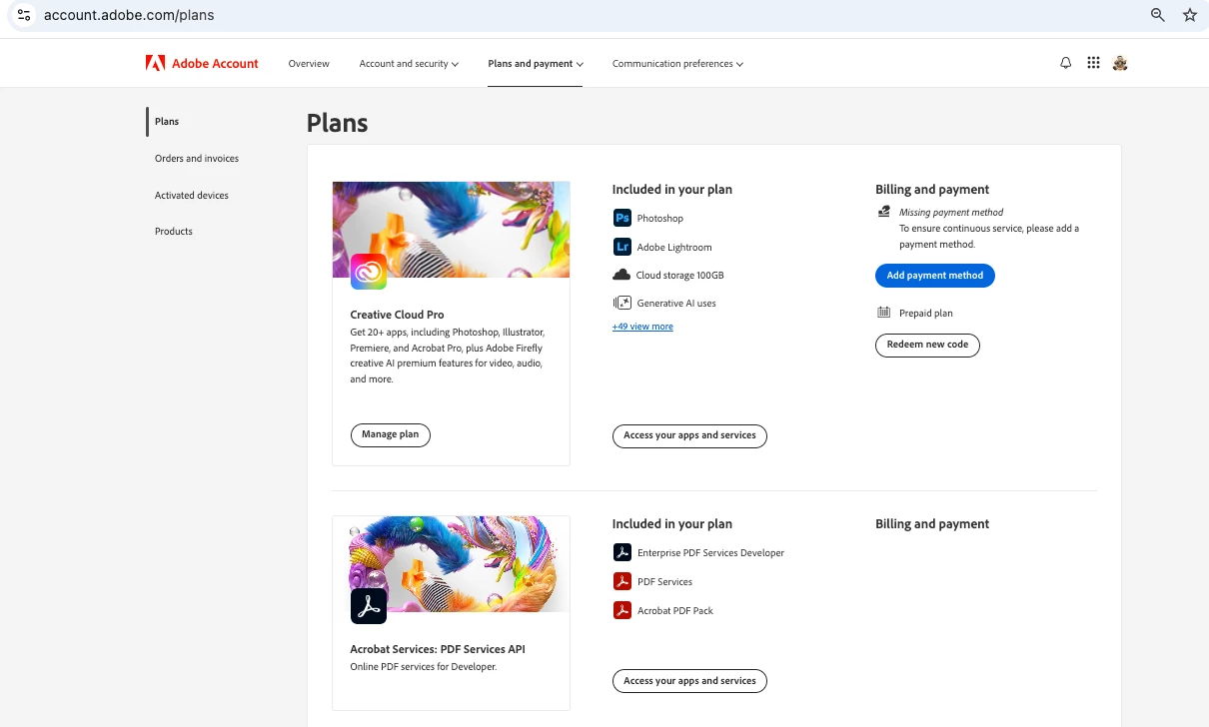The image size is (1209, 727).
Task: Click the Creative Cloud Pro plan title
Action: [397, 315]
